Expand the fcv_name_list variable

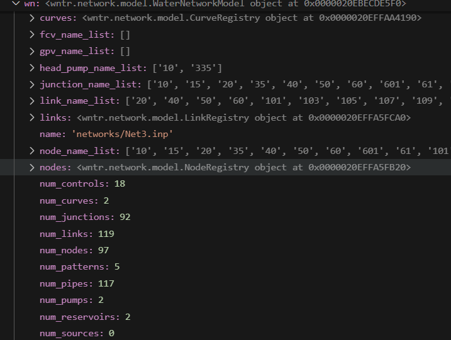tap(32, 35)
